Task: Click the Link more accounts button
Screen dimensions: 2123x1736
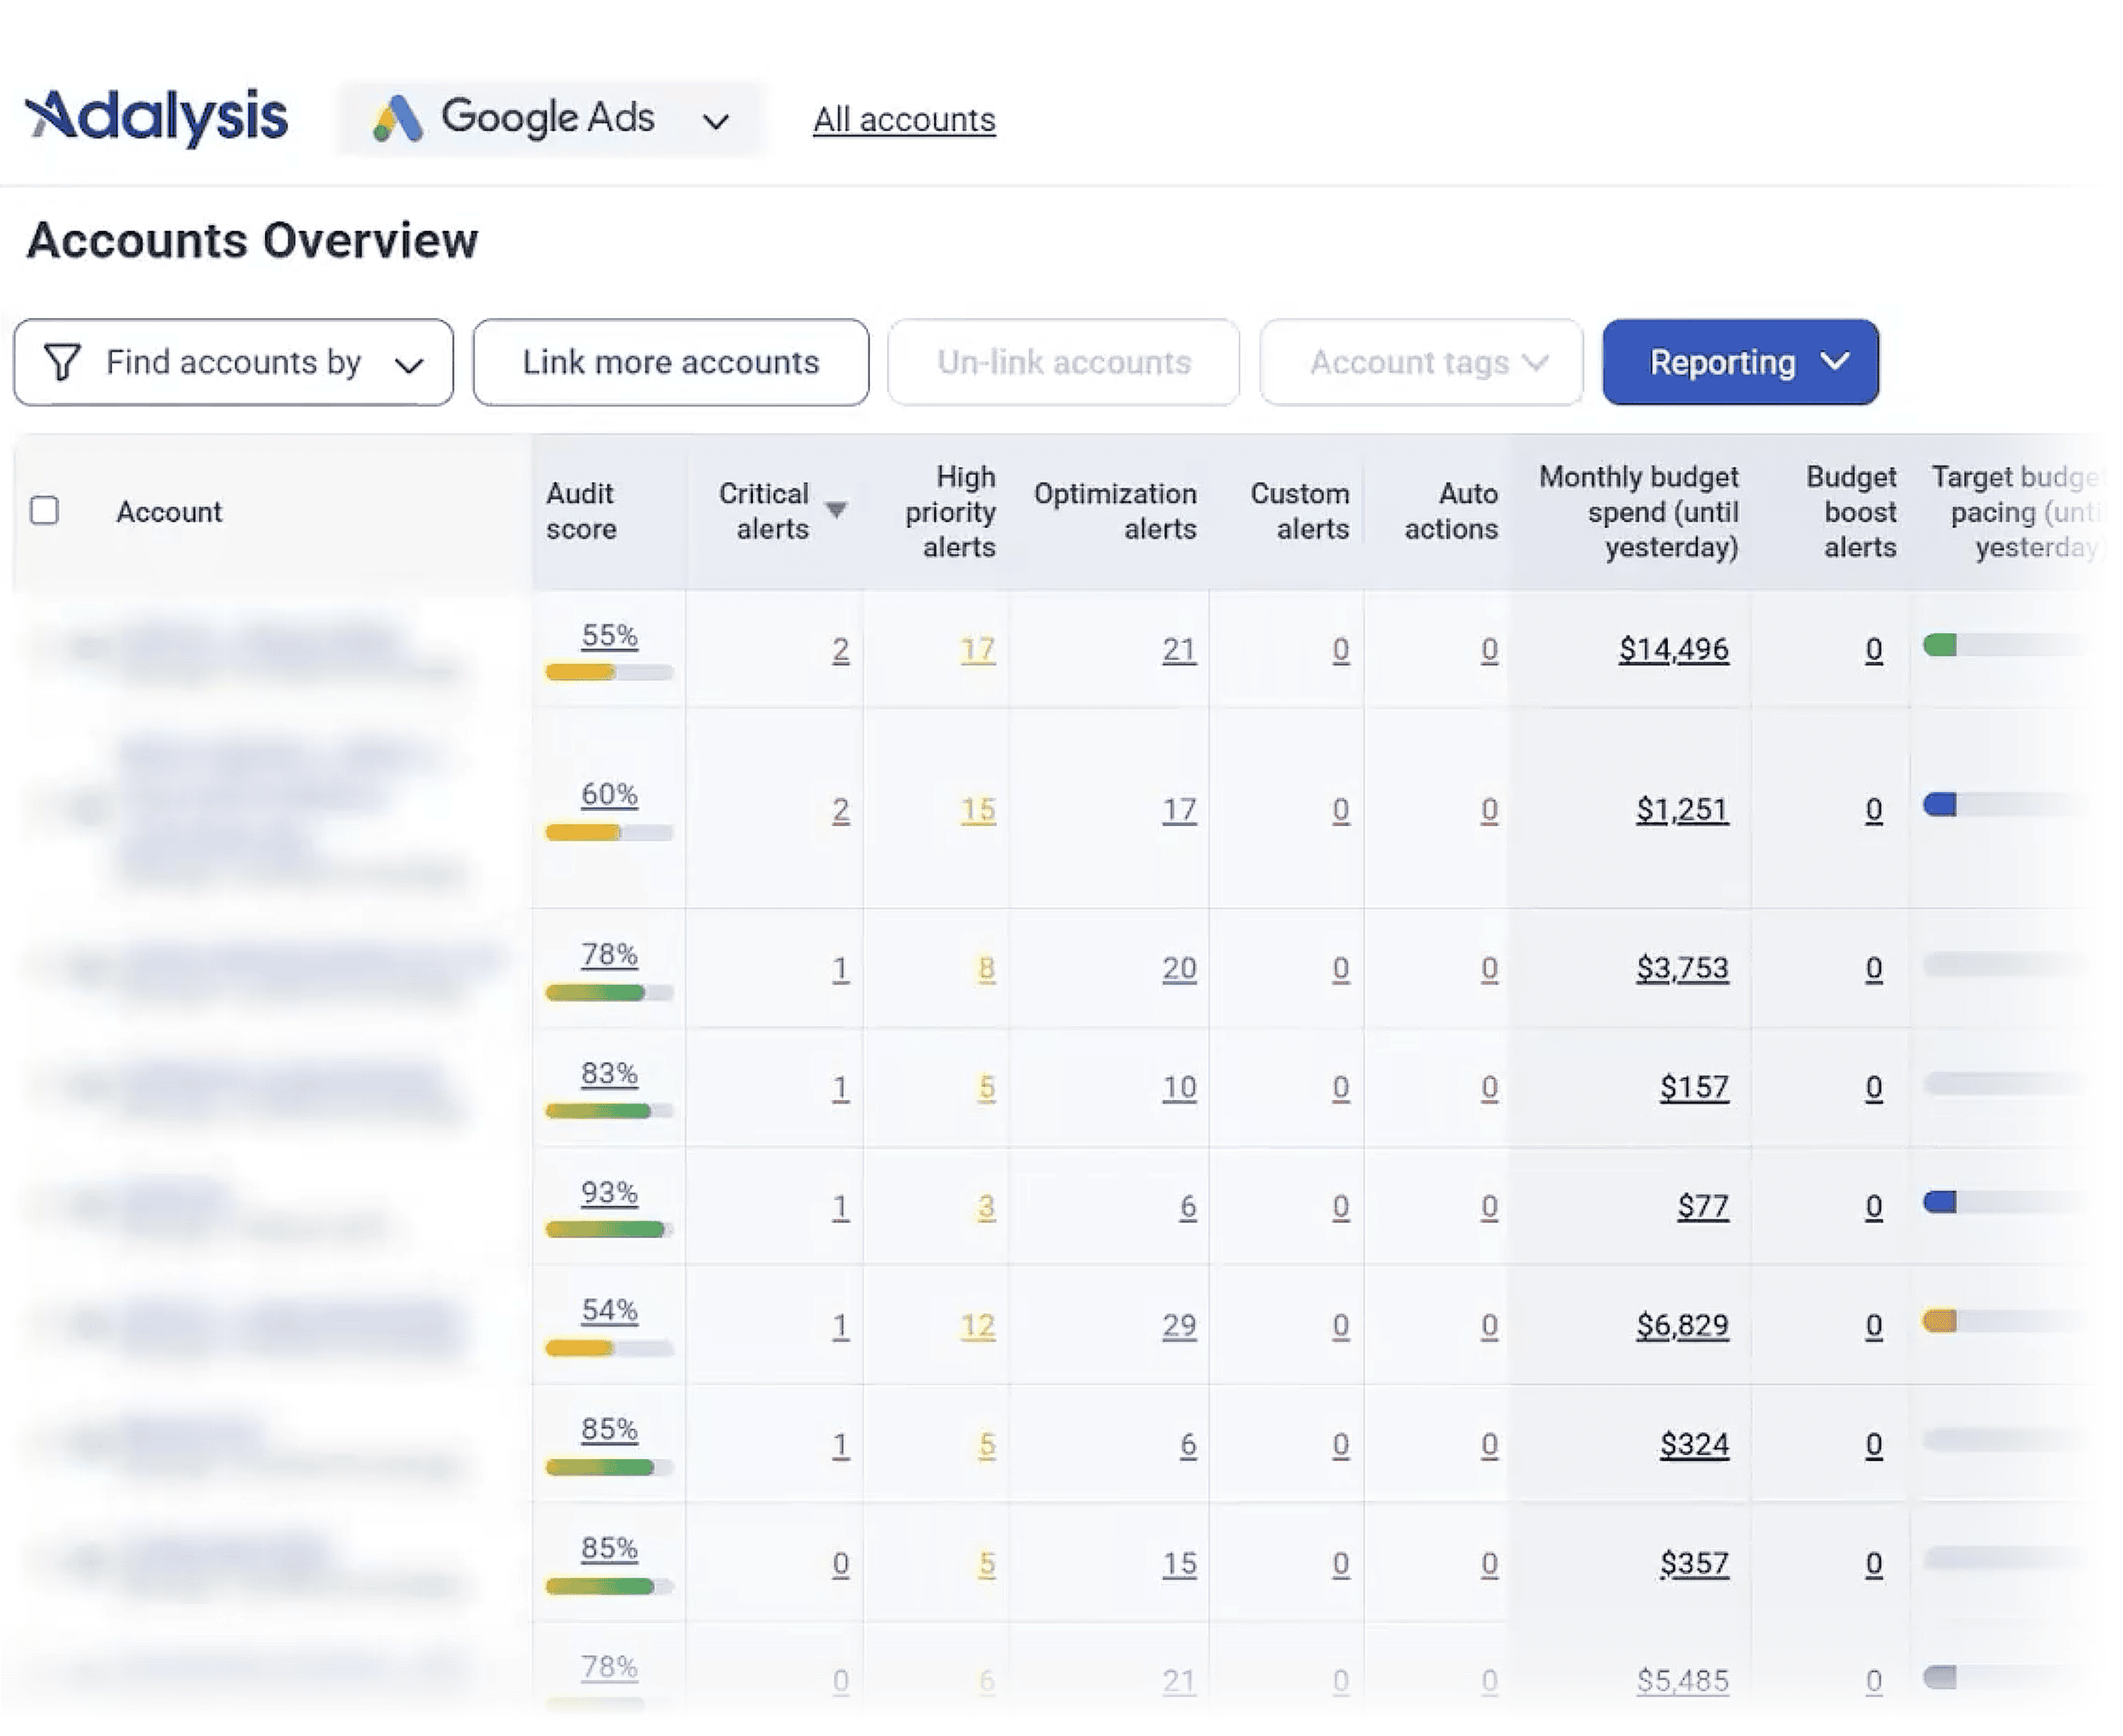Action: click(x=669, y=362)
